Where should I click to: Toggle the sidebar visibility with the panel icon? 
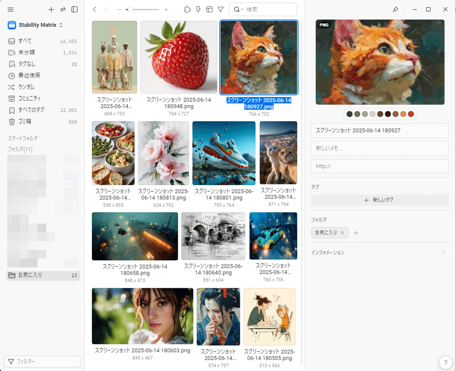point(74,9)
